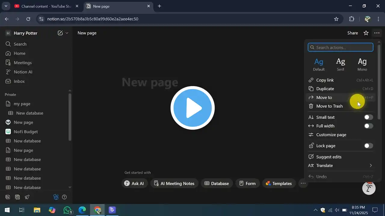Open the floating Notion AI assistant button
This screenshot has width=385, height=216.
369,188
